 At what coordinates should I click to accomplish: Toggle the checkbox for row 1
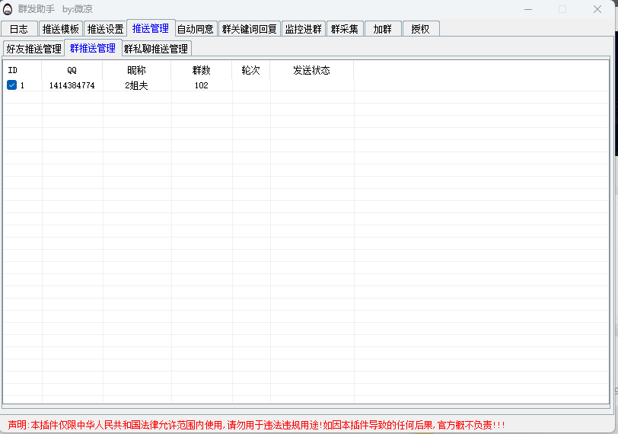click(11, 85)
